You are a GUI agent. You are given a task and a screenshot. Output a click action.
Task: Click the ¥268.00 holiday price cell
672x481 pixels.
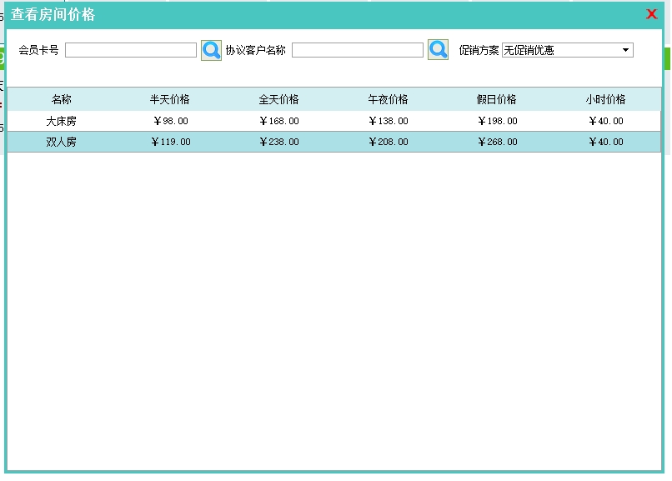pyautogui.click(x=497, y=142)
